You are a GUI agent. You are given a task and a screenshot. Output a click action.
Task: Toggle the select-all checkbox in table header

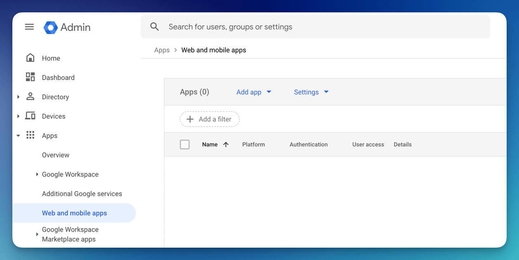(185, 145)
